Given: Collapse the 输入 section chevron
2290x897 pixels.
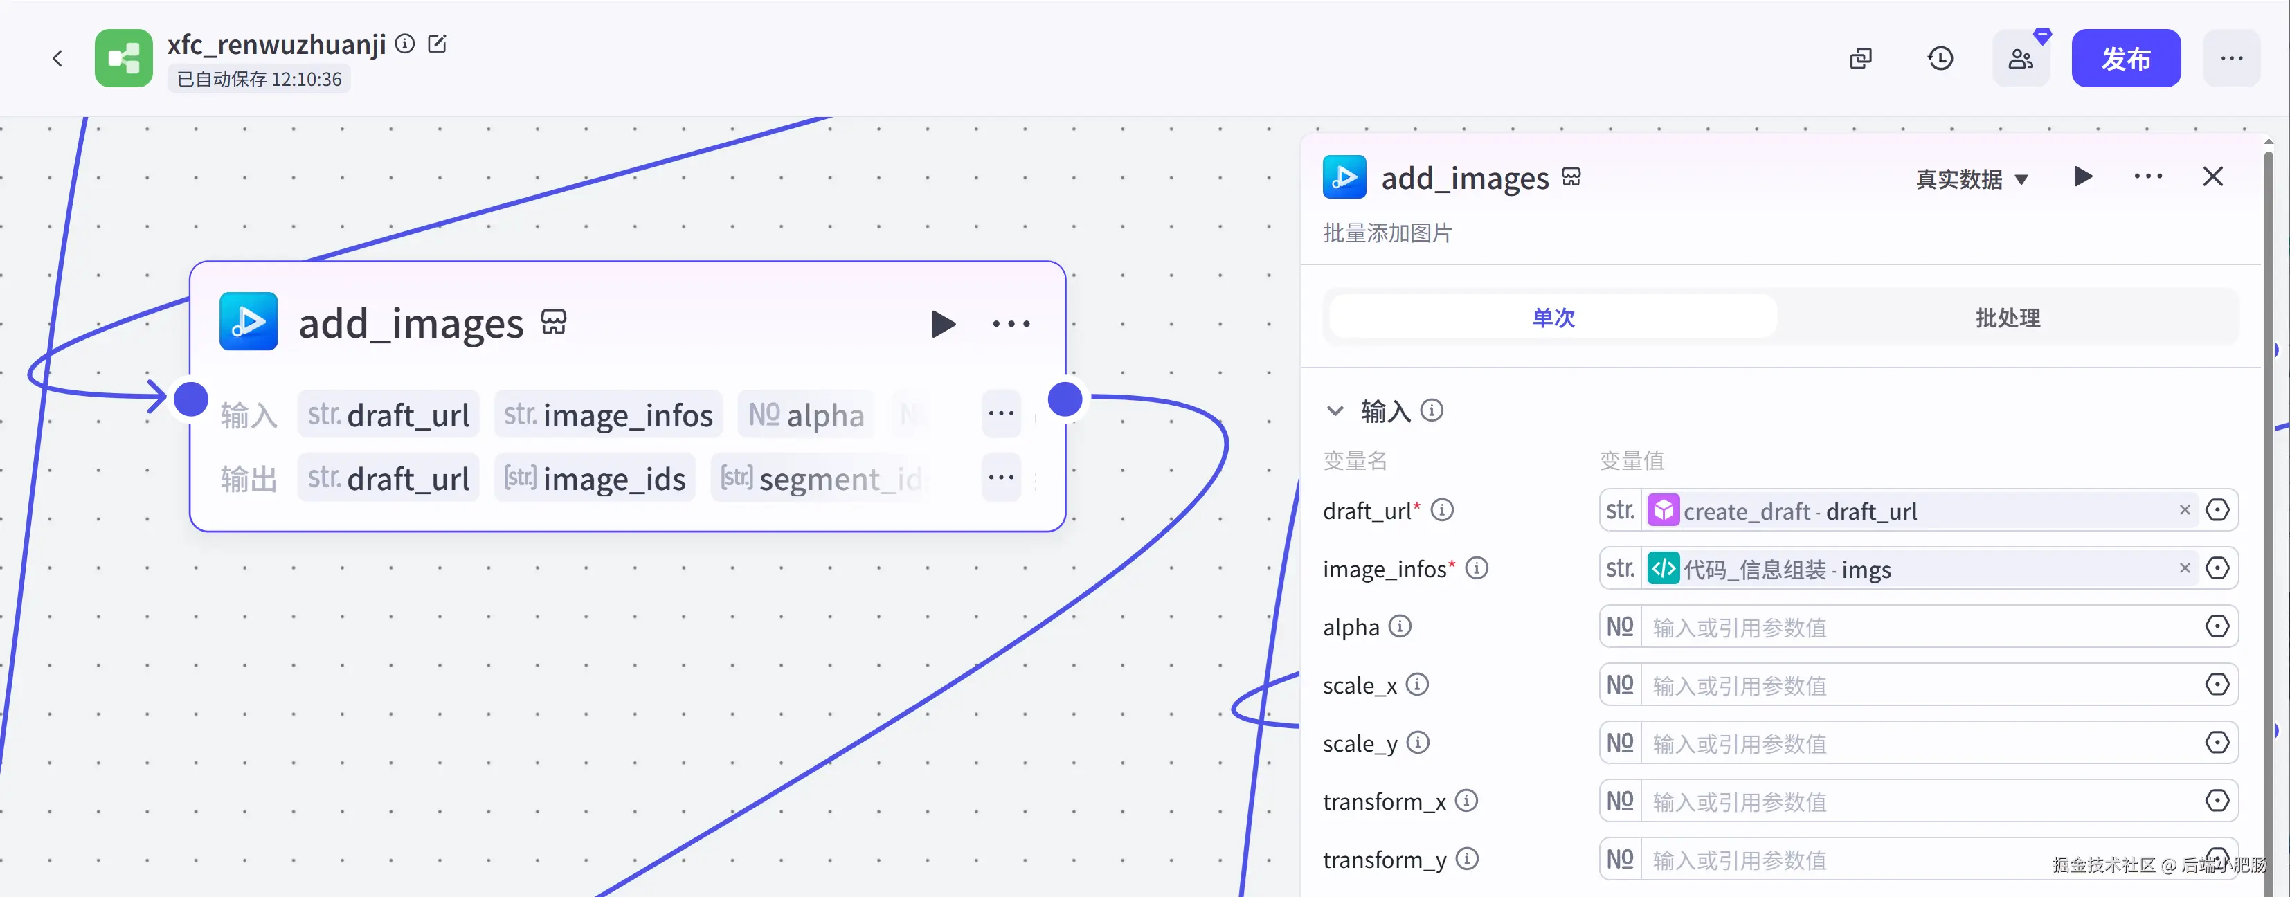Looking at the screenshot, I should pyautogui.click(x=1335, y=410).
